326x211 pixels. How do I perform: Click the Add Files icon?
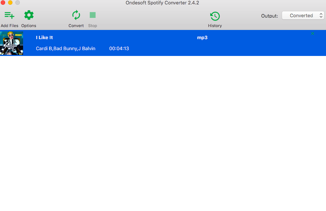point(10,15)
